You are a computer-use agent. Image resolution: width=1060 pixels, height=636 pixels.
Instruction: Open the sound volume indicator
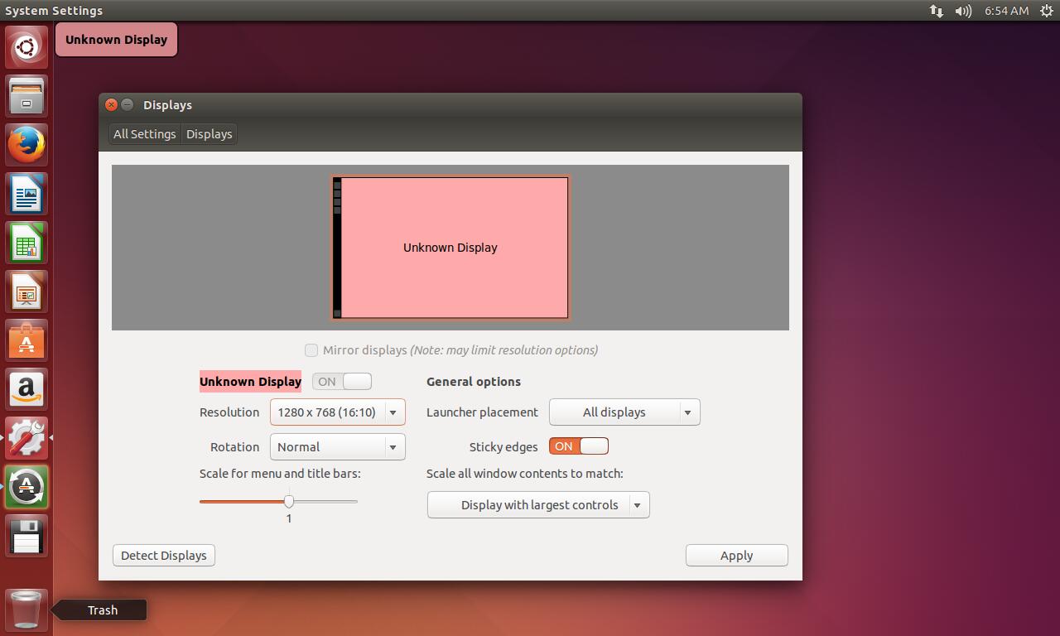tap(963, 11)
